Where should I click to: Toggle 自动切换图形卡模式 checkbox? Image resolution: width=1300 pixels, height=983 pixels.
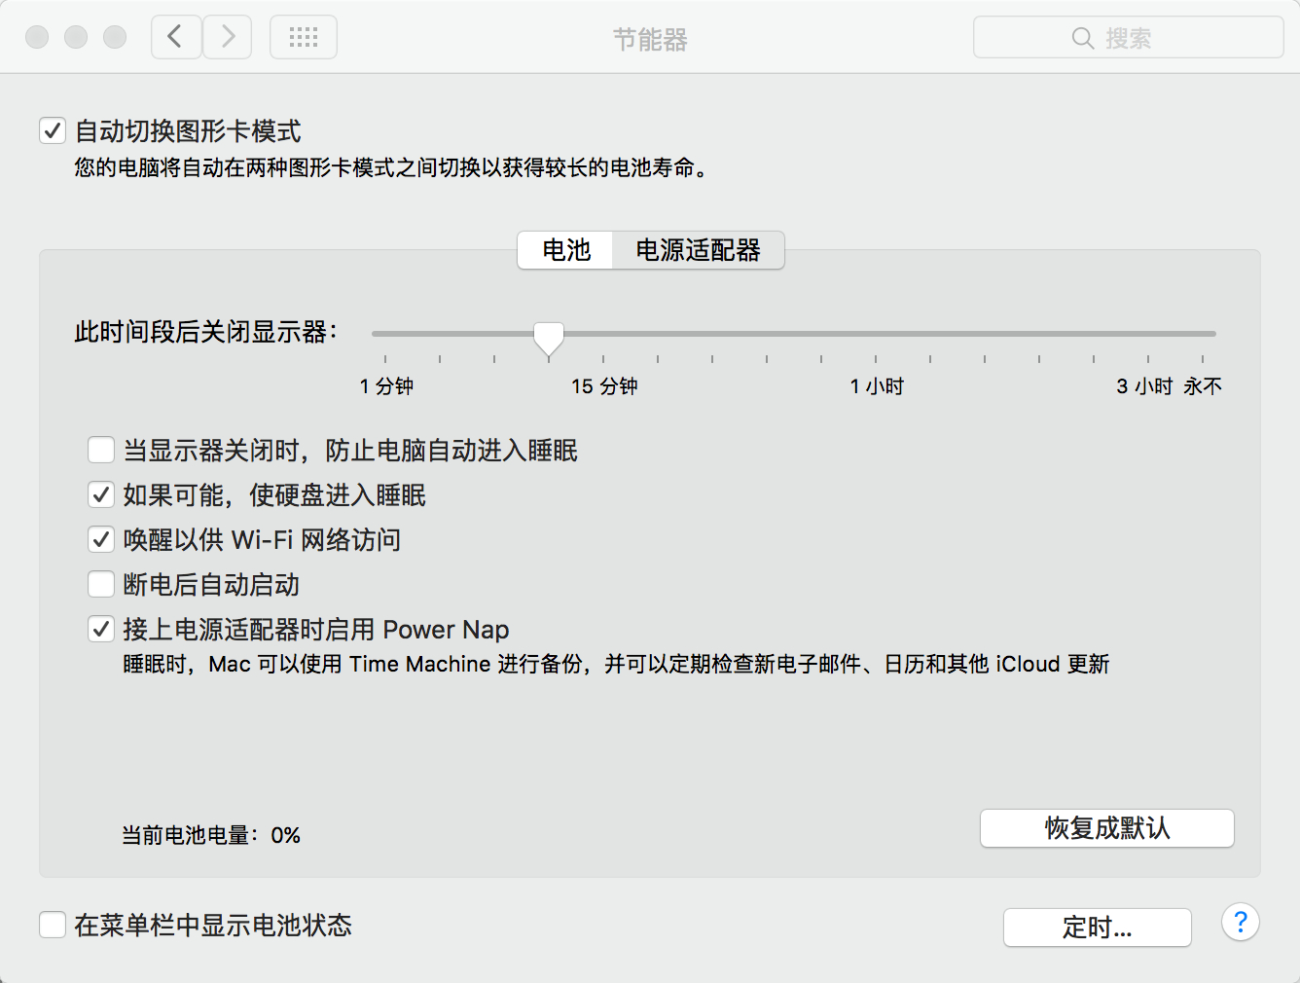[x=53, y=130]
